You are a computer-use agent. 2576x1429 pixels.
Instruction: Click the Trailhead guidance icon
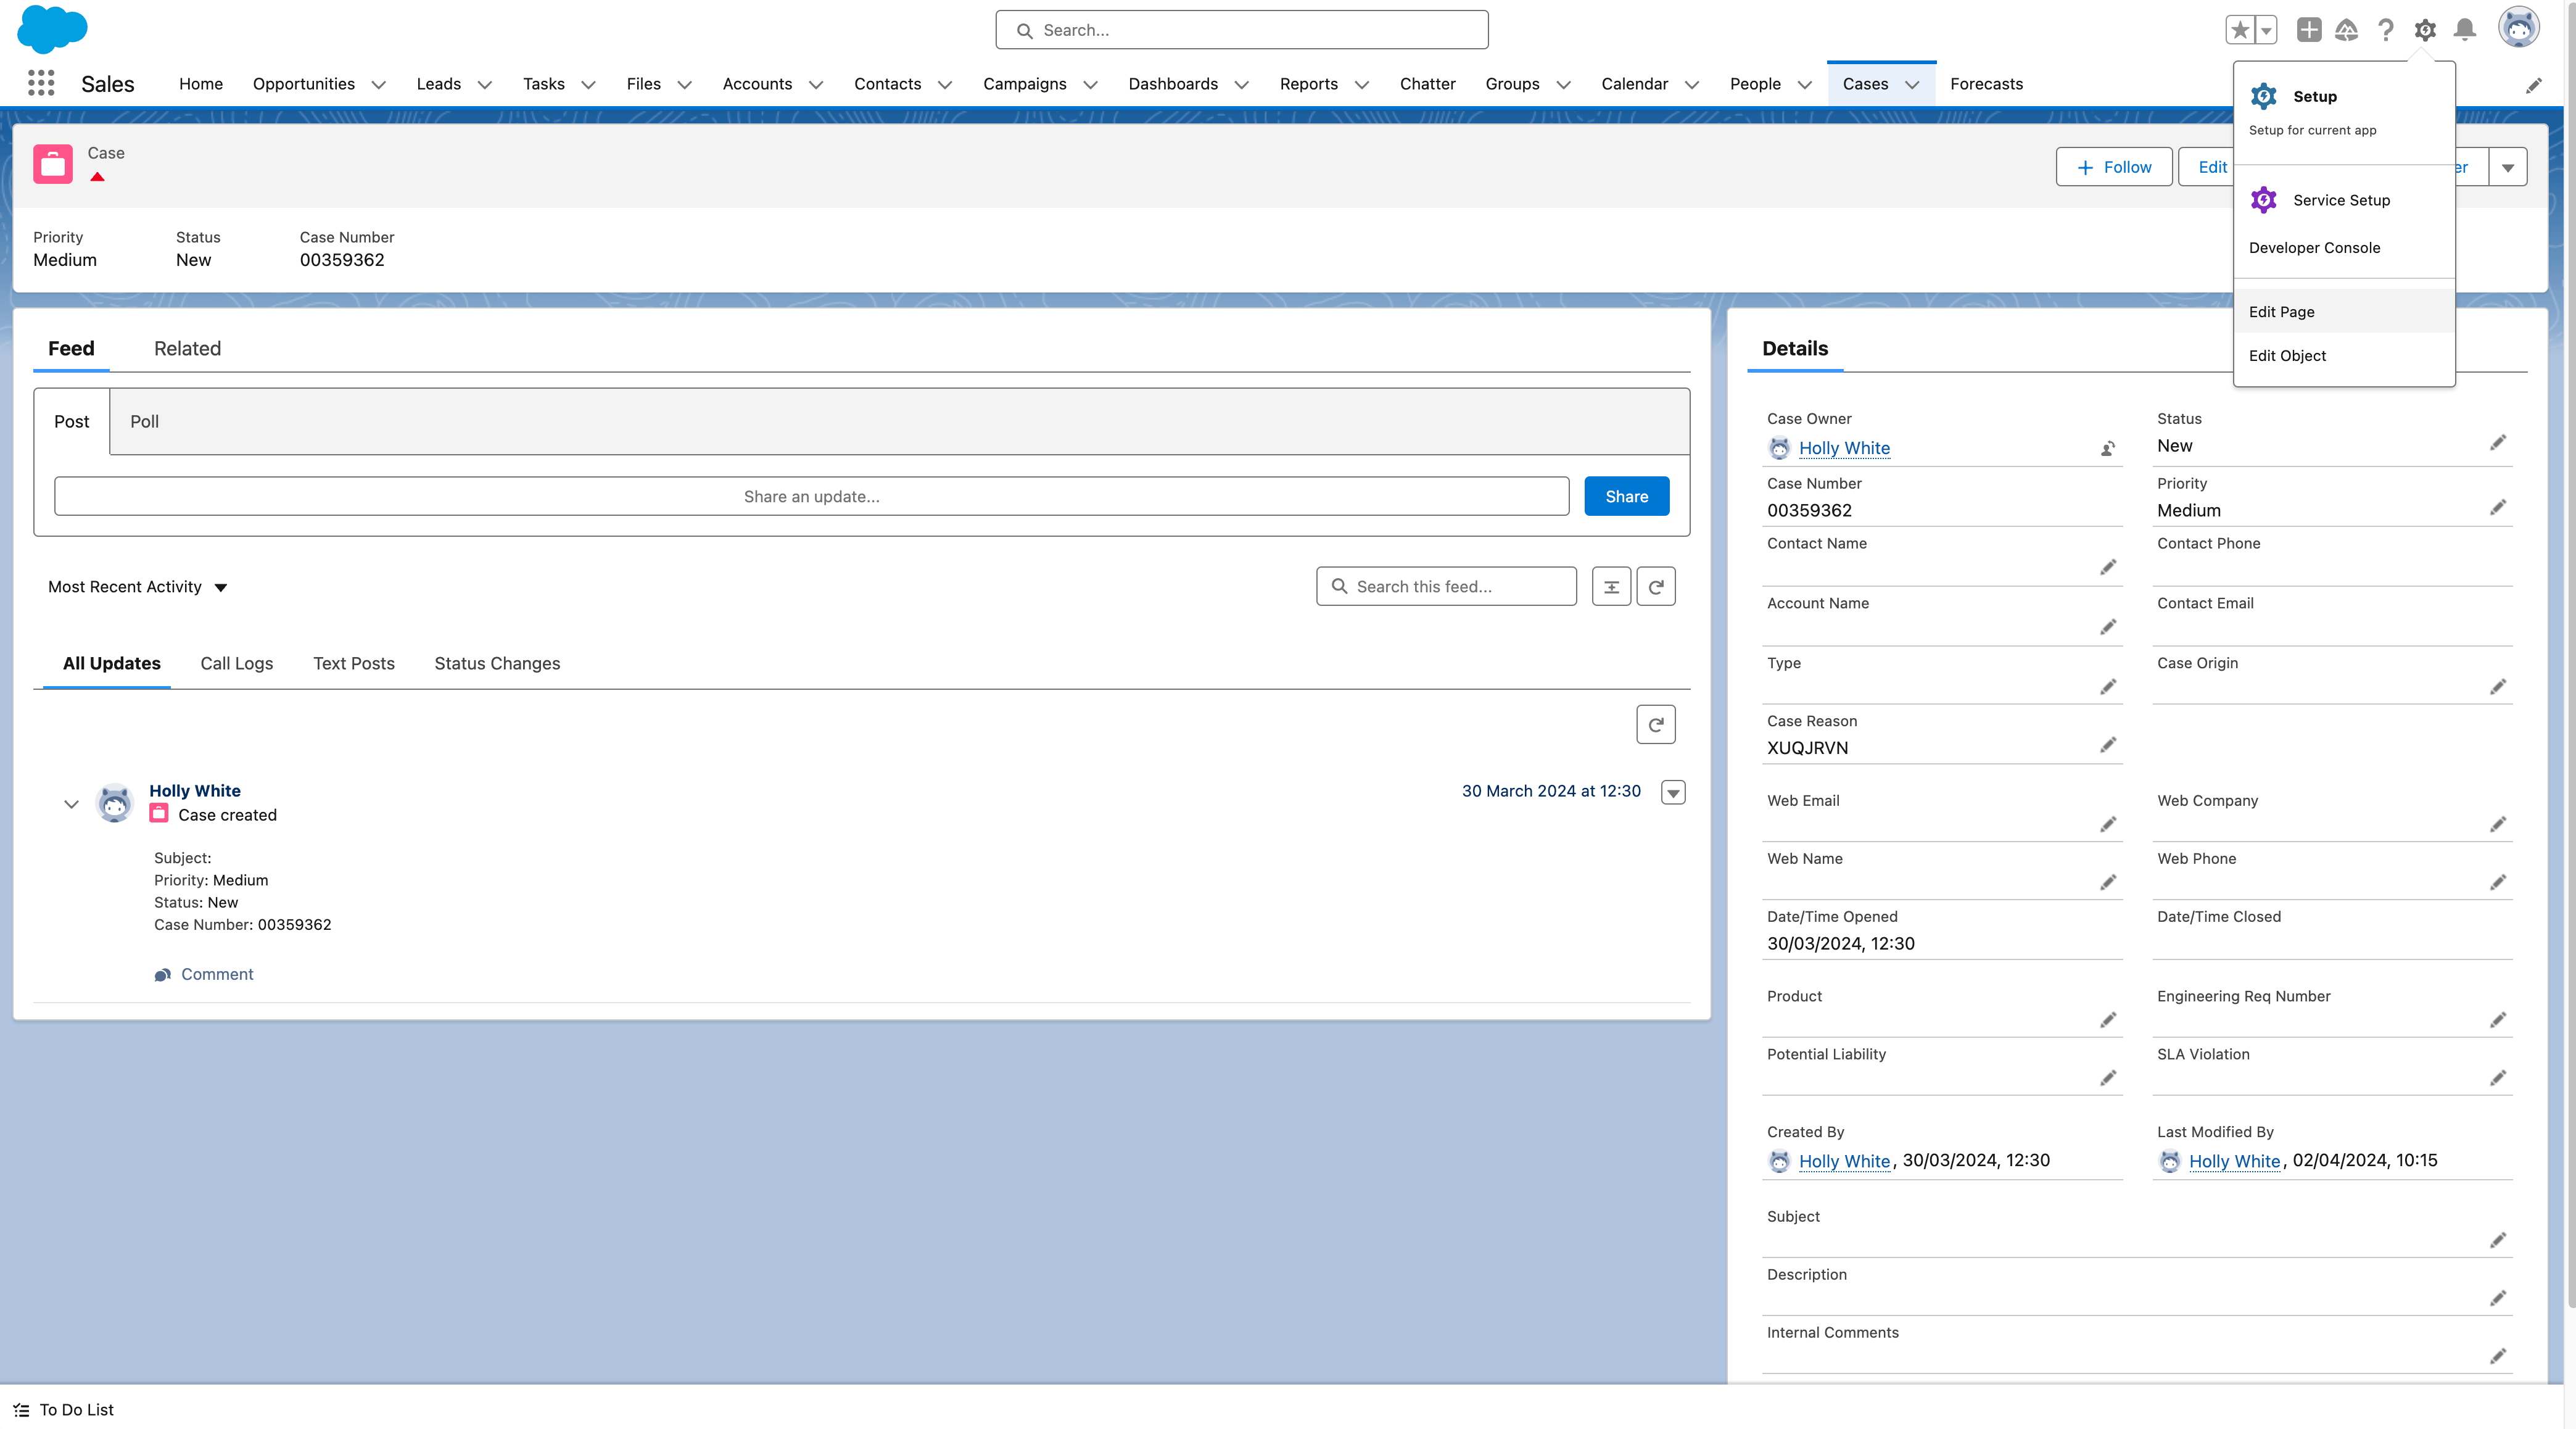pyautogui.click(x=2346, y=30)
